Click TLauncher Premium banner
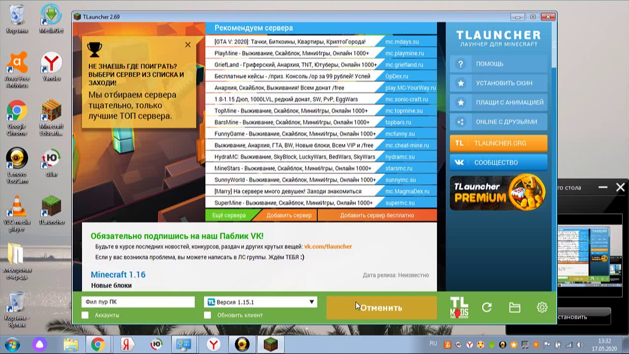The width and height of the screenshot is (629, 354). [498, 192]
